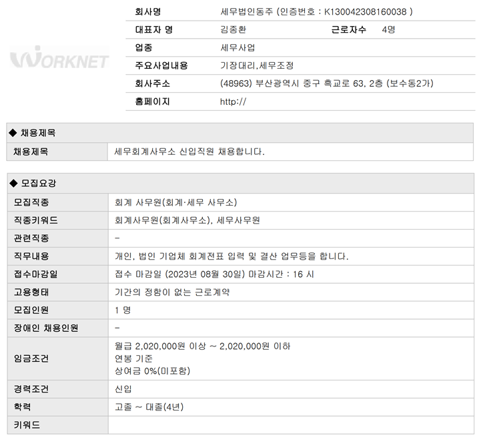The width and height of the screenshot is (483, 442).
Task: Click the 관련직종 row label
Action: [x=31, y=238]
